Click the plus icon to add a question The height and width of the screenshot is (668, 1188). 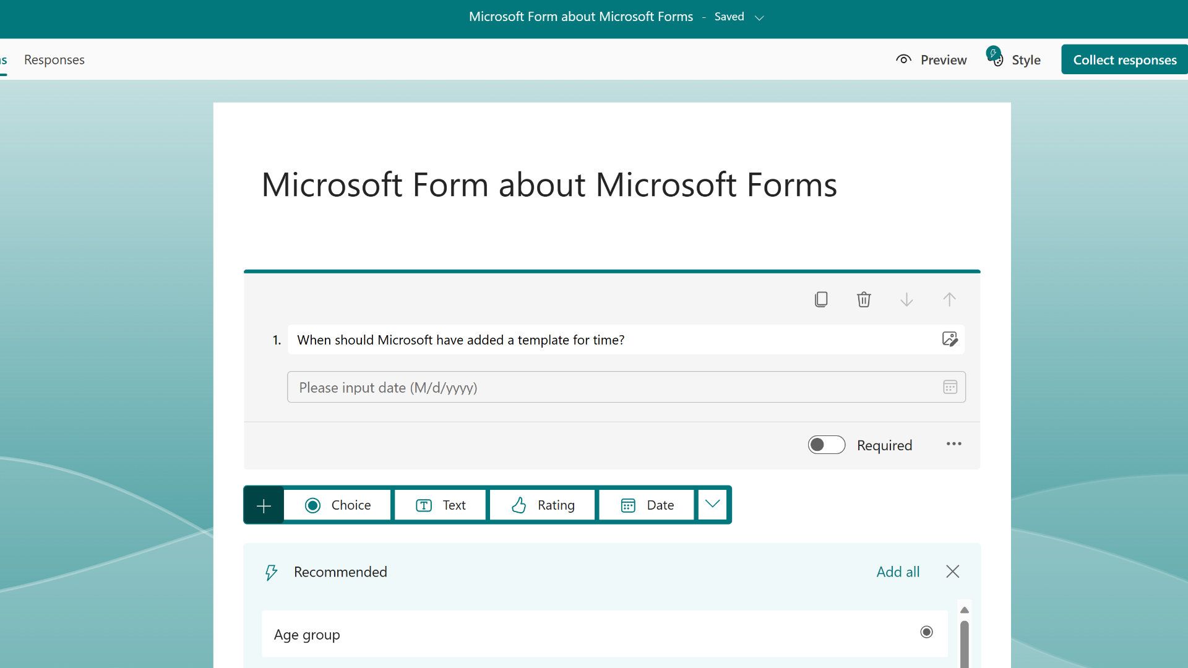point(264,505)
